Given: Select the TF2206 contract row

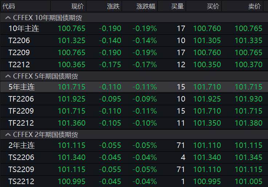Looking at the screenshot, I should pos(134,99).
